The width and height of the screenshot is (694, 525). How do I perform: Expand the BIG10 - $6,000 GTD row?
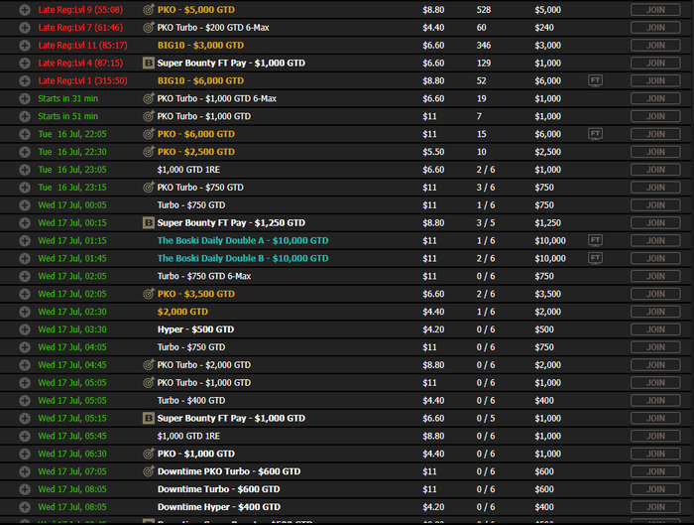[x=25, y=80]
